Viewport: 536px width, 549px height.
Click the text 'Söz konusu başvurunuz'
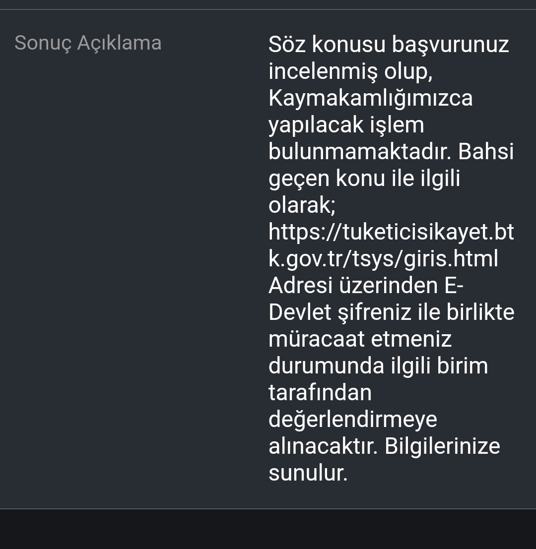coord(389,45)
